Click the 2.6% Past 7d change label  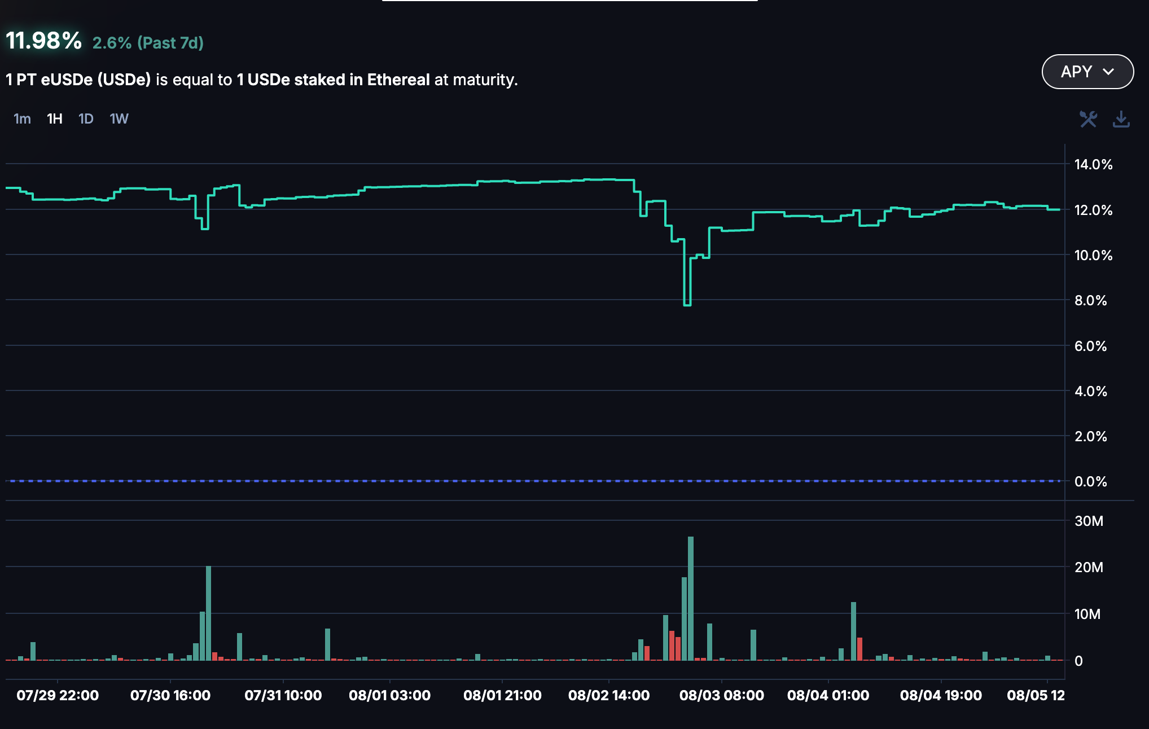[x=148, y=43]
